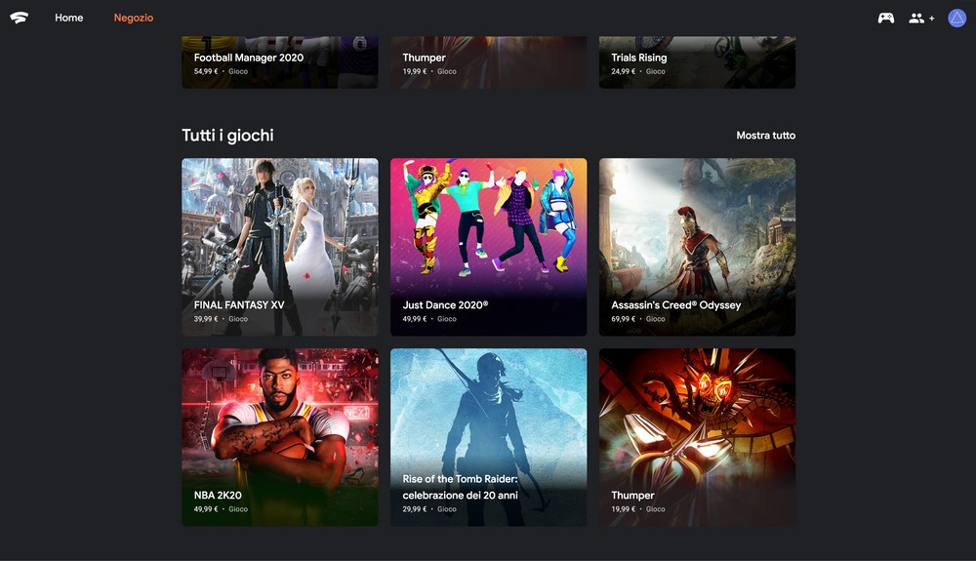Click the 39,99 € price text
The width and height of the screenshot is (976, 561).
click(206, 319)
